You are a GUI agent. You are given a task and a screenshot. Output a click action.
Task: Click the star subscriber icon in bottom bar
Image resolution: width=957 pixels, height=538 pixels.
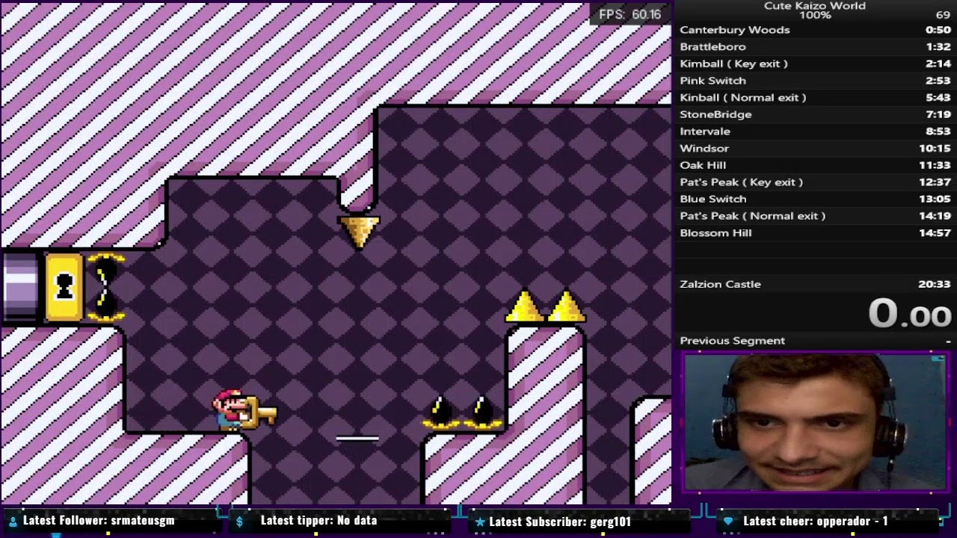pos(480,522)
